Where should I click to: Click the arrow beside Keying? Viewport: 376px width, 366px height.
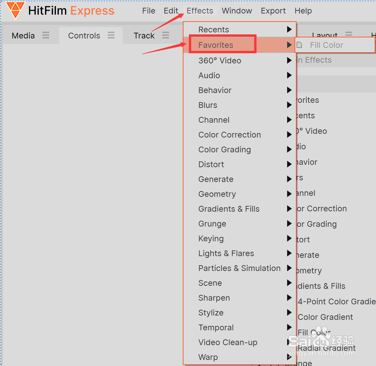[289, 238]
